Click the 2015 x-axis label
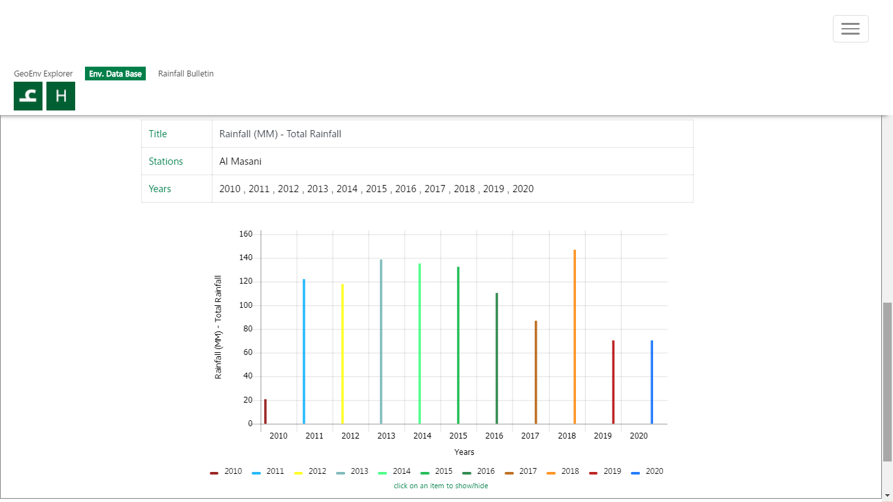 click(458, 436)
